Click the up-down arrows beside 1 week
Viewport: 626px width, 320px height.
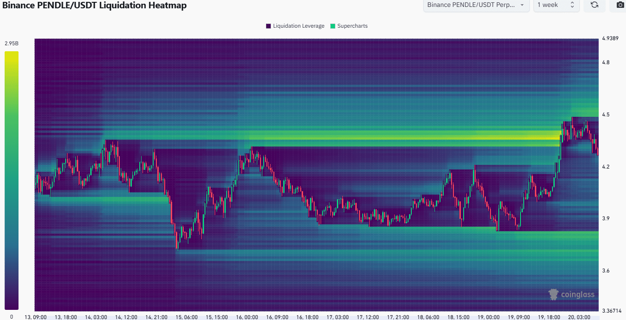(x=572, y=5)
